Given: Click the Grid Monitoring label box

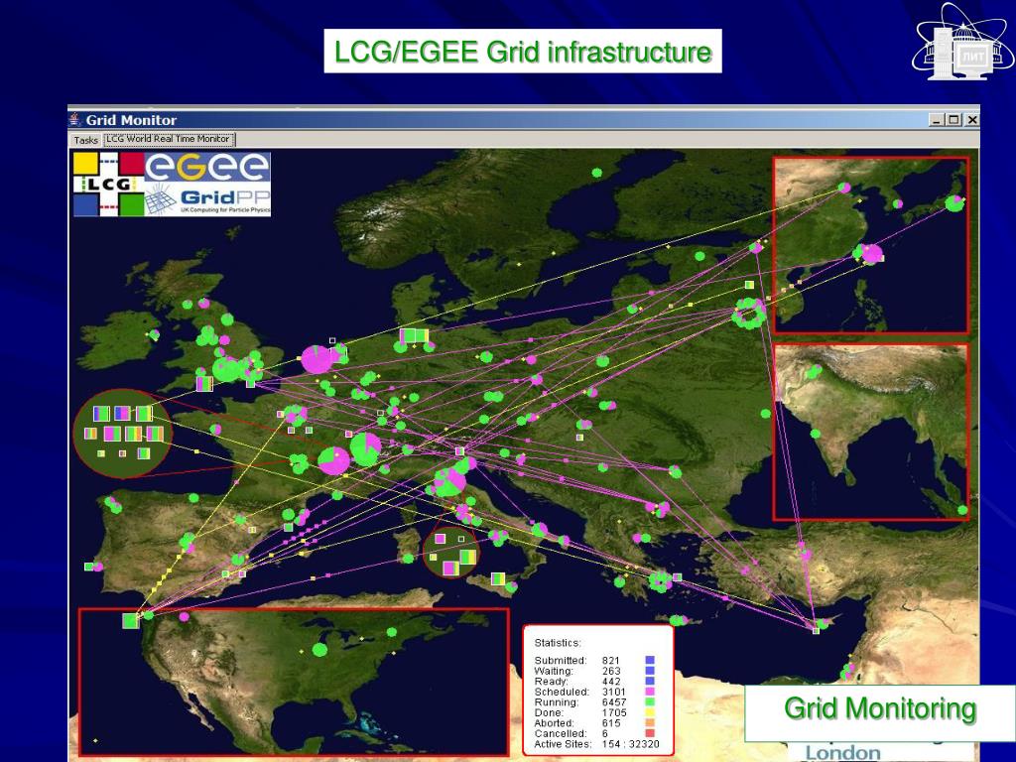Looking at the screenshot, I should tap(879, 712).
